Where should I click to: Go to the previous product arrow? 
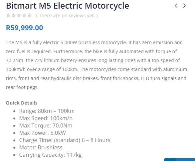176,6
